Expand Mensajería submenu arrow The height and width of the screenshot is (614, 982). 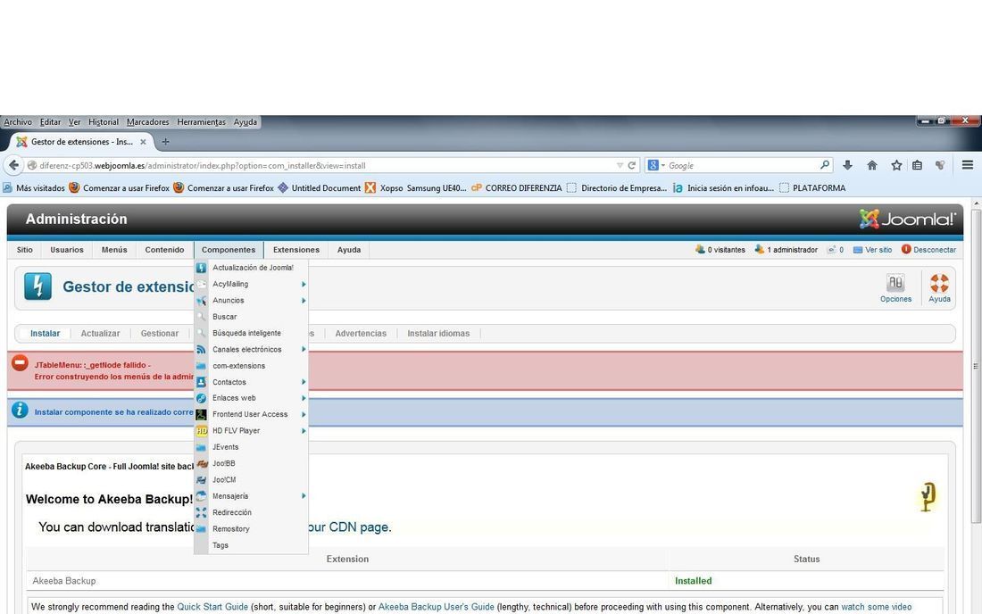coord(304,495)
